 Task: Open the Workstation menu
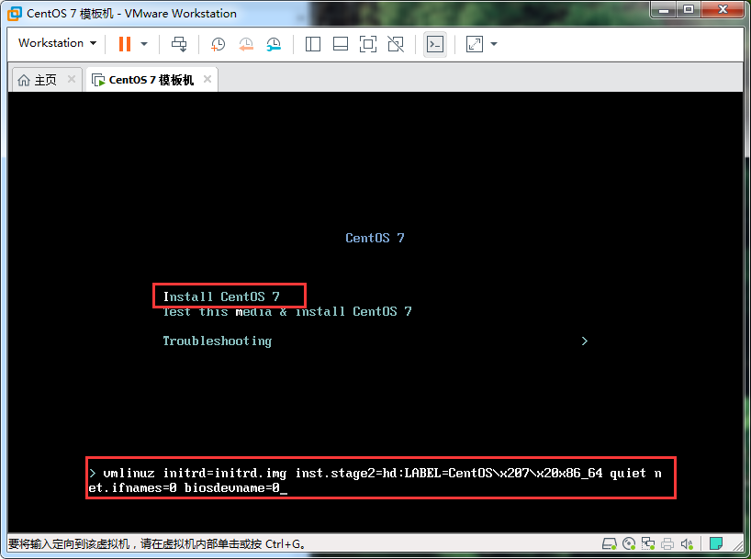(x=58, y=43)
